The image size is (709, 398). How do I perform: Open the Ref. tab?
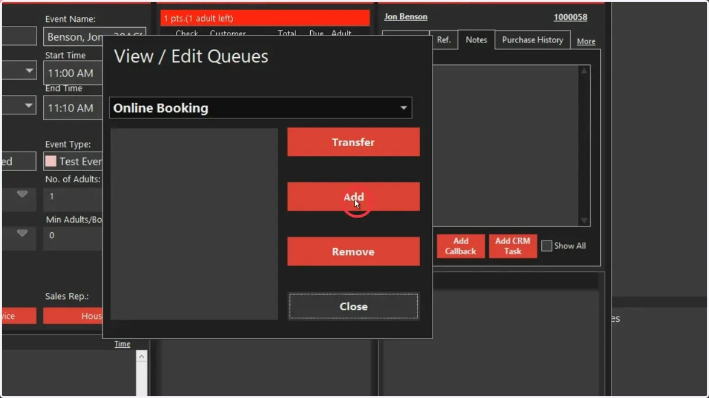click(443, 40)
